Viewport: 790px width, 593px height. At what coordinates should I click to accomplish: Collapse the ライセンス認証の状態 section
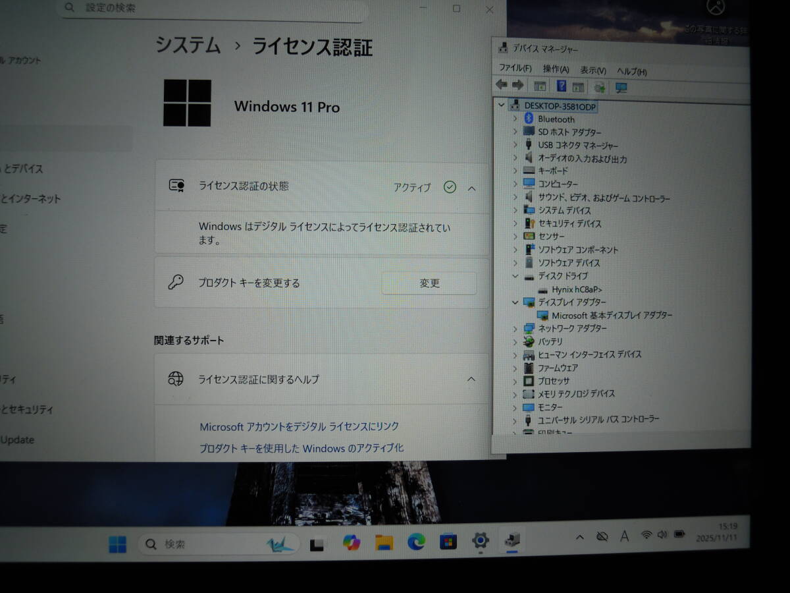[x=471, y=188]
